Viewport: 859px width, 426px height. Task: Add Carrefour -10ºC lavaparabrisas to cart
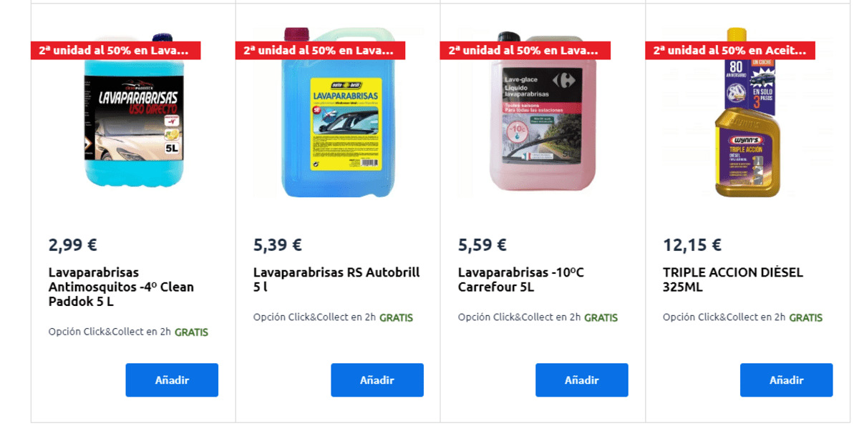(582, 380)
